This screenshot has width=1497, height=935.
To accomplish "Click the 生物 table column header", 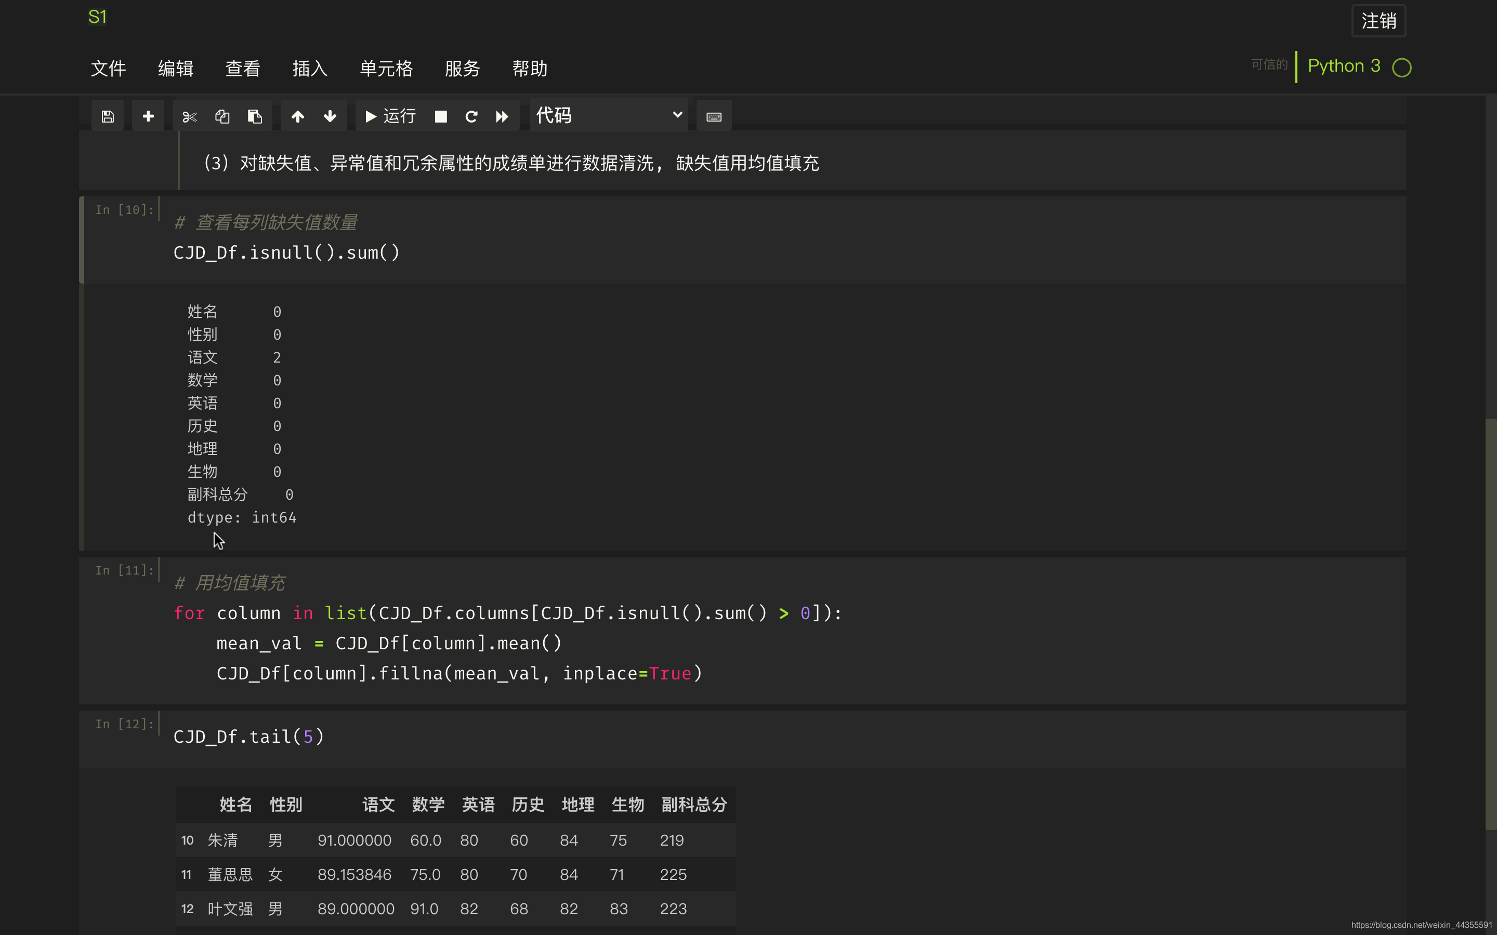I will tap(628, 805).
